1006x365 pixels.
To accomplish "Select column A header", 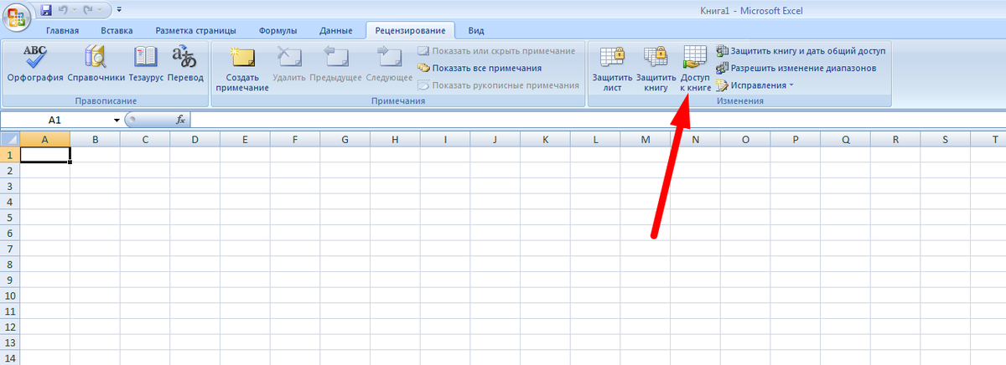I will 44,140.
